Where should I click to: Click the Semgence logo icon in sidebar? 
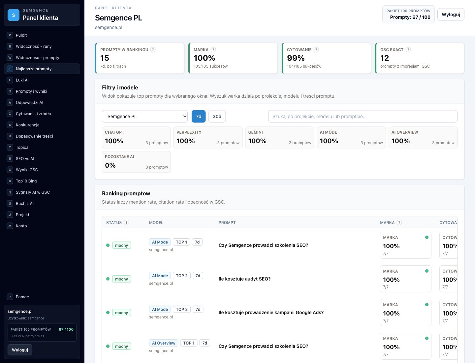pos(14,15)
